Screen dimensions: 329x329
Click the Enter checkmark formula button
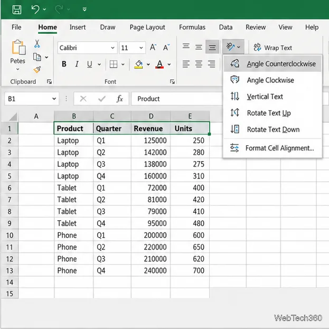(102, 99)
